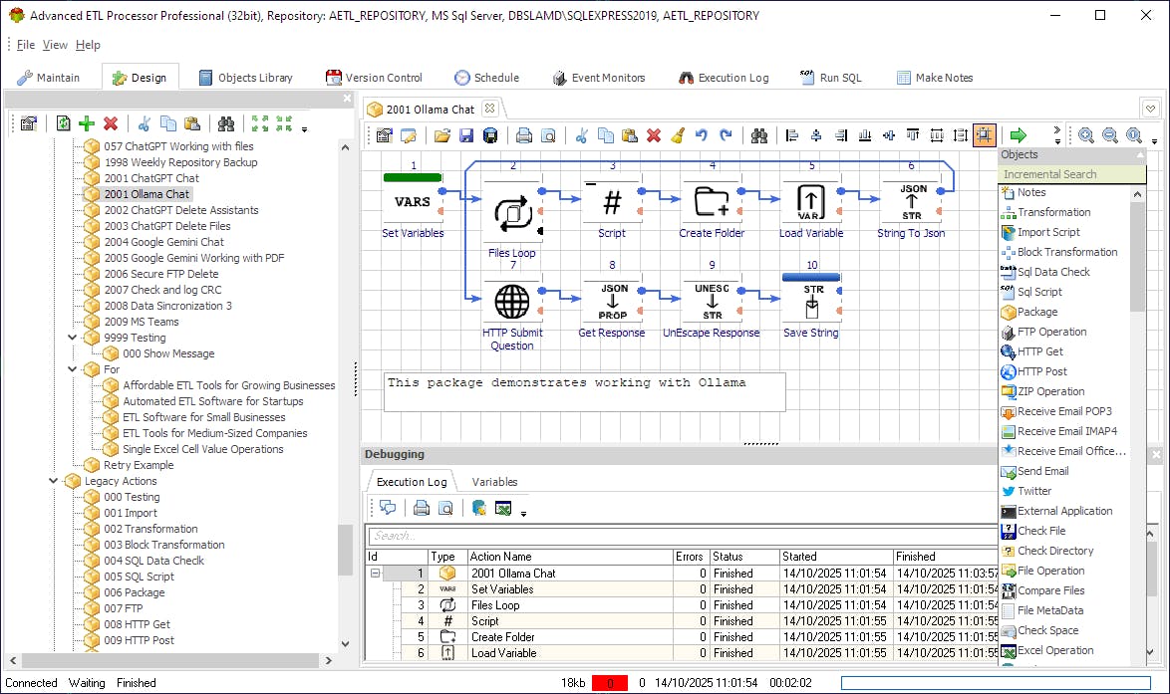Select 2005 Google Gemini Working with PDF
The image size is (1170, 694).
click(x=194, y=258)
